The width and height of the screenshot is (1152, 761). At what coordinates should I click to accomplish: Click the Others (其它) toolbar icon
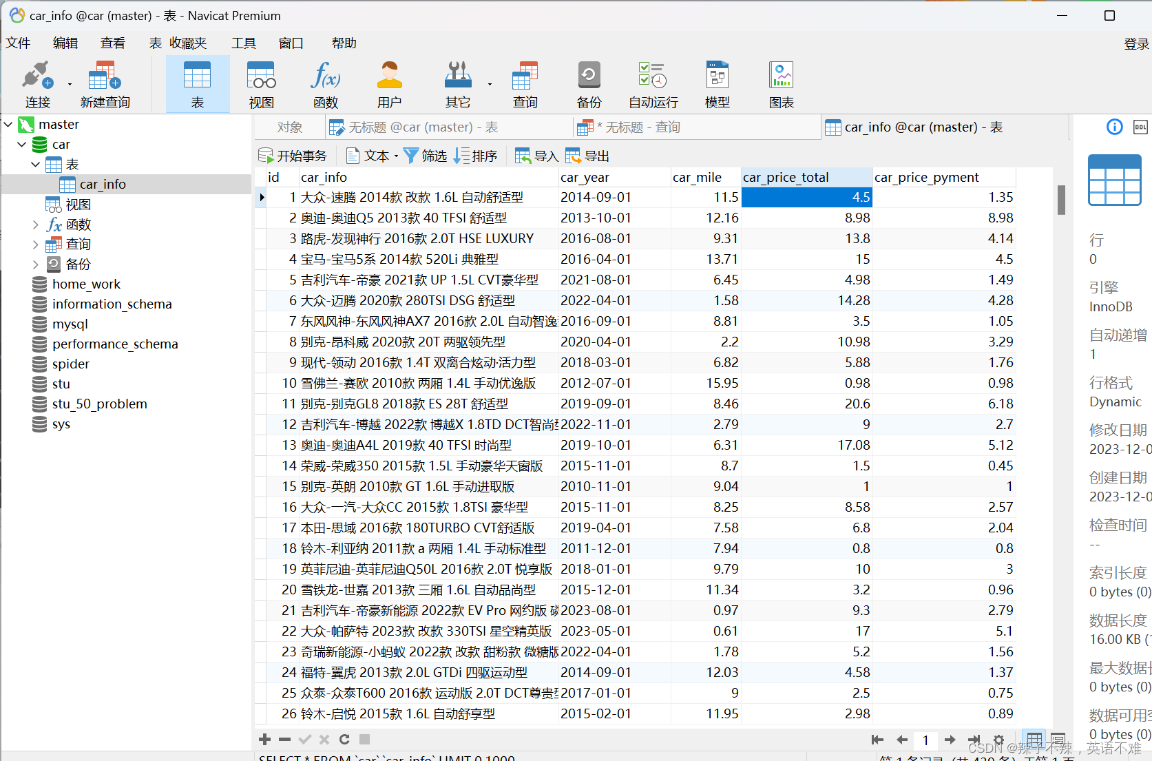[457, 84]
